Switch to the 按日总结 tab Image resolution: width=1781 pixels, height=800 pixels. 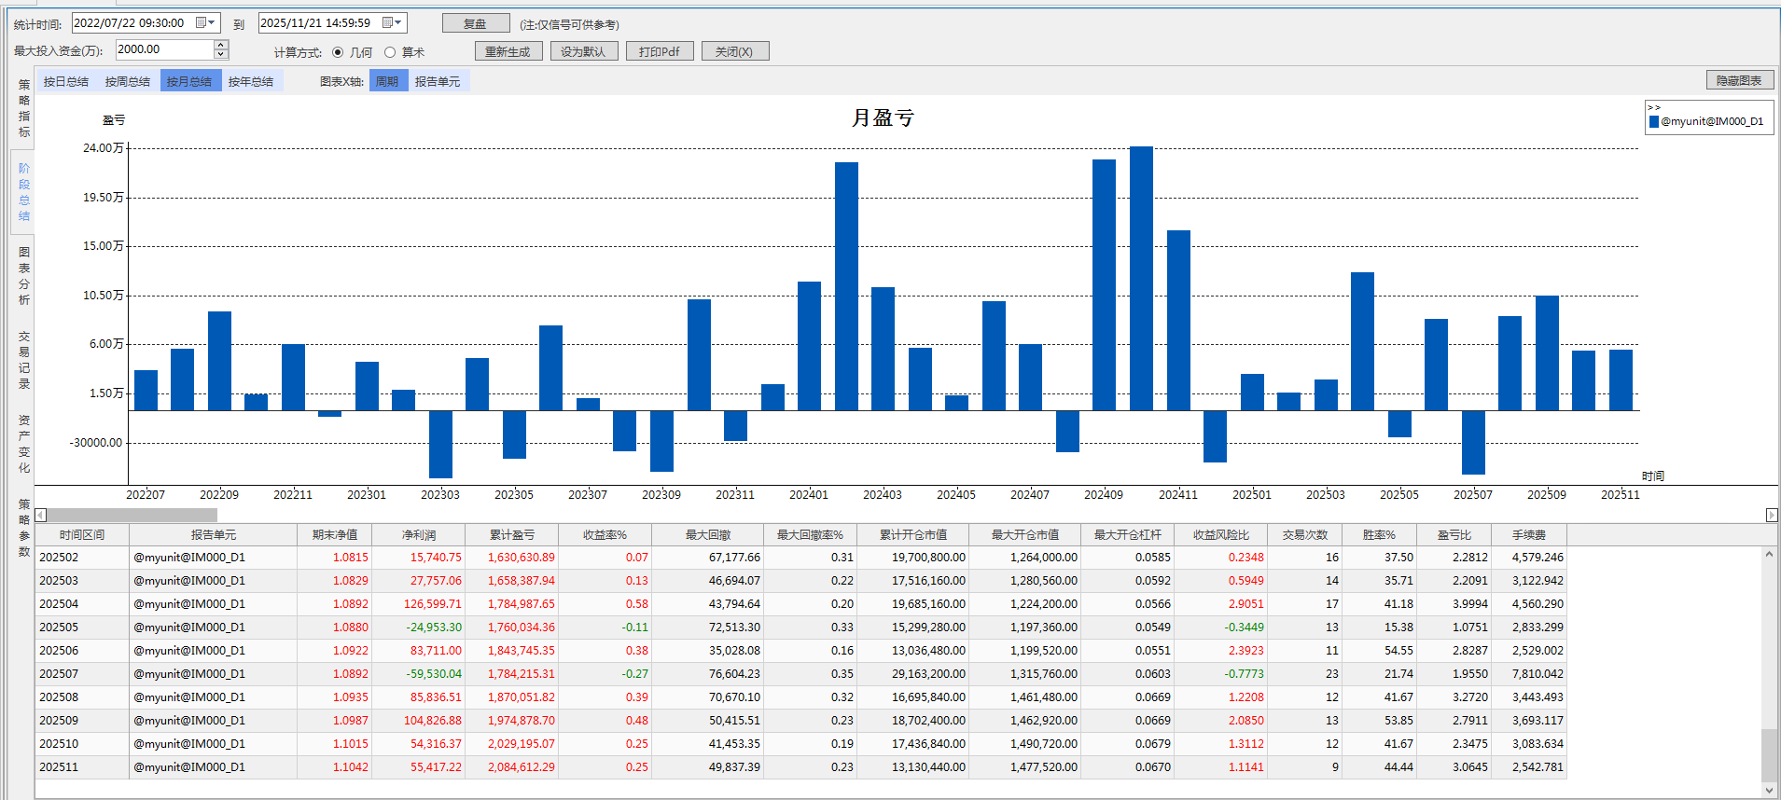coord(66,81)
